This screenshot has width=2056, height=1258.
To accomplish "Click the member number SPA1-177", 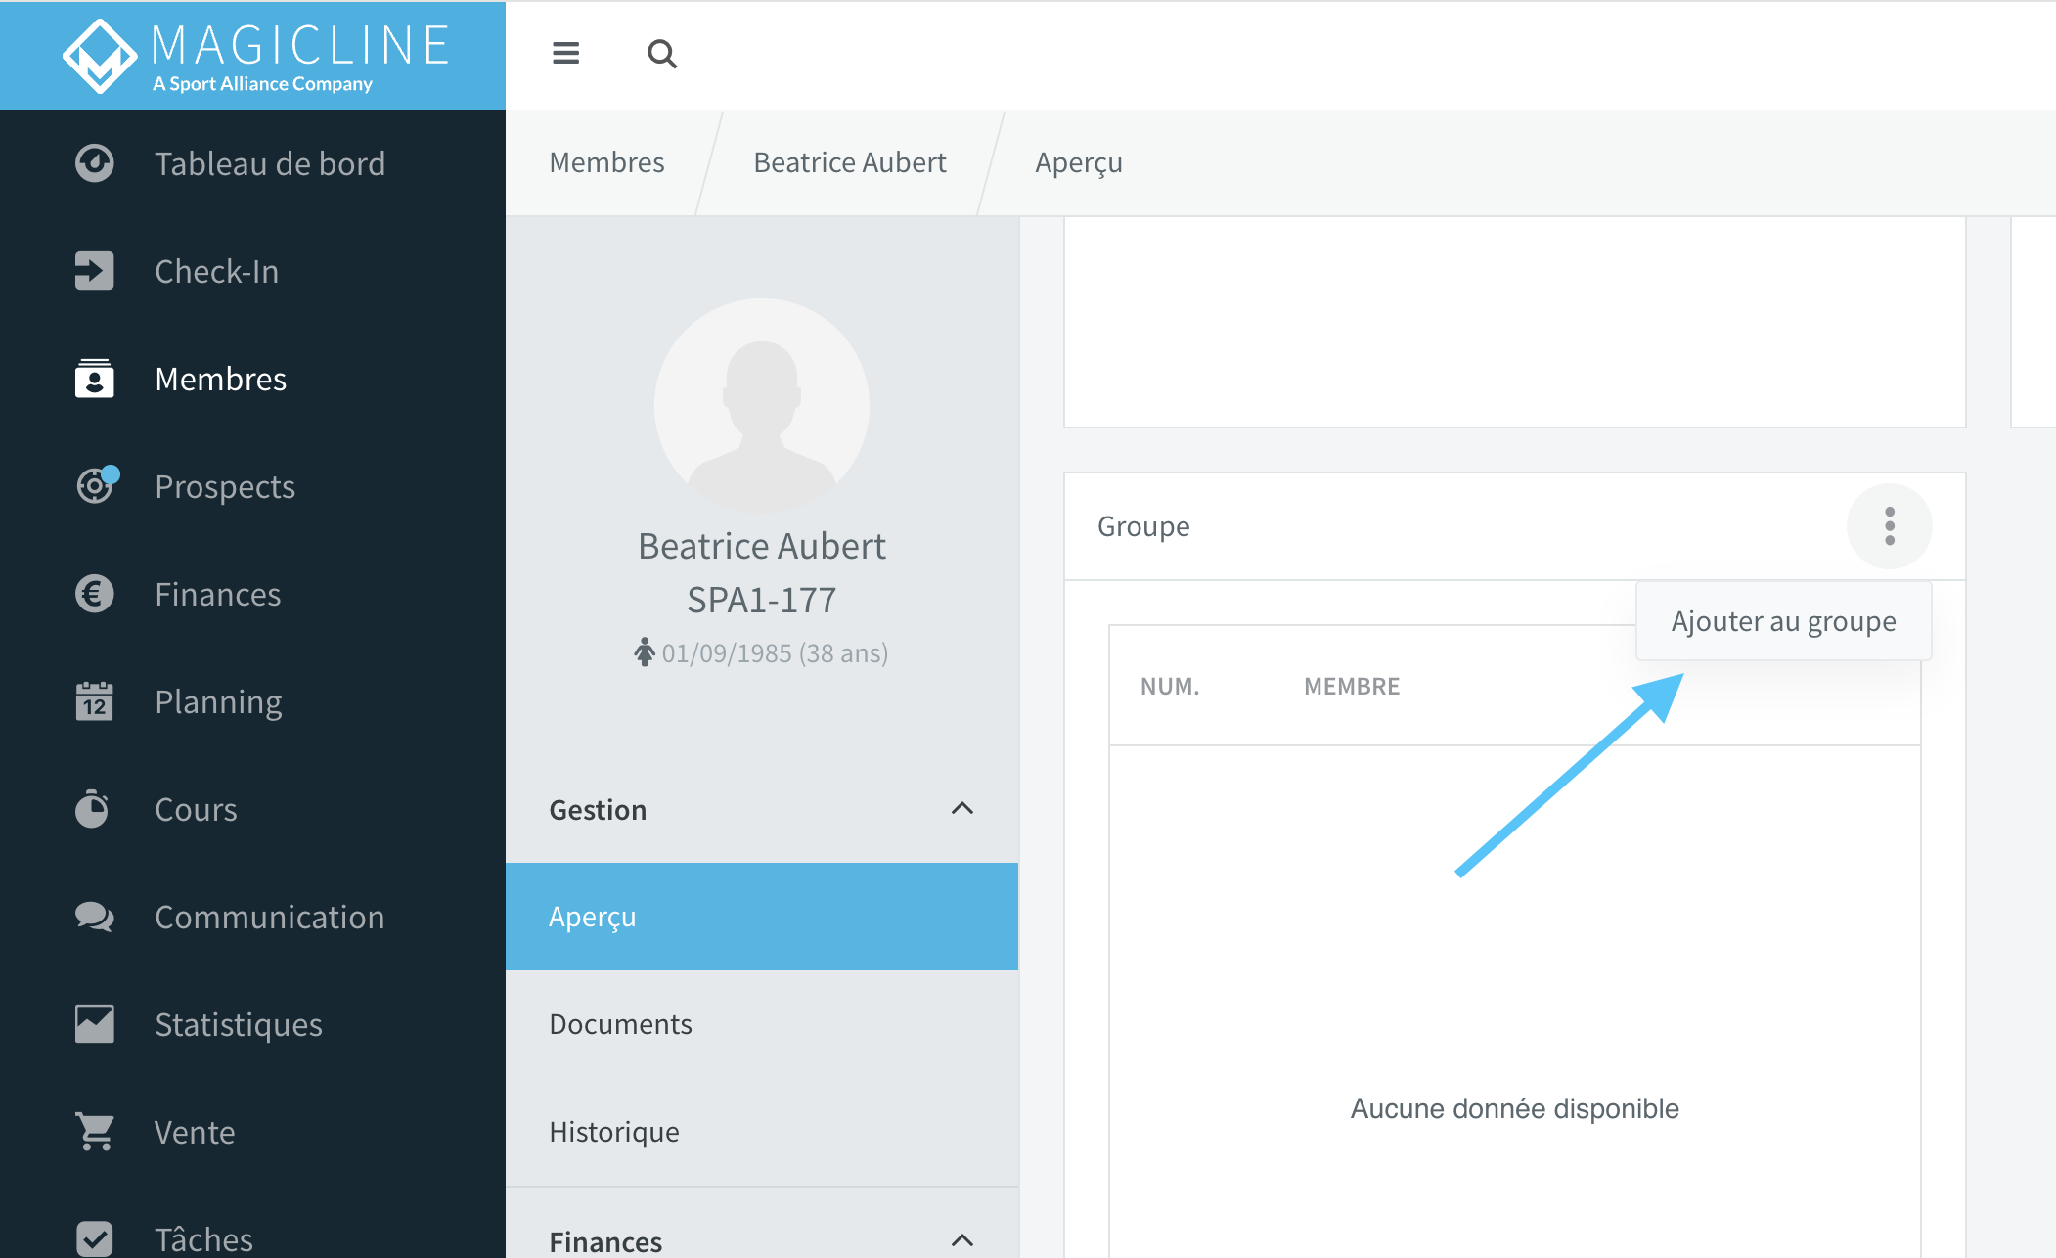I will (762, 600).
